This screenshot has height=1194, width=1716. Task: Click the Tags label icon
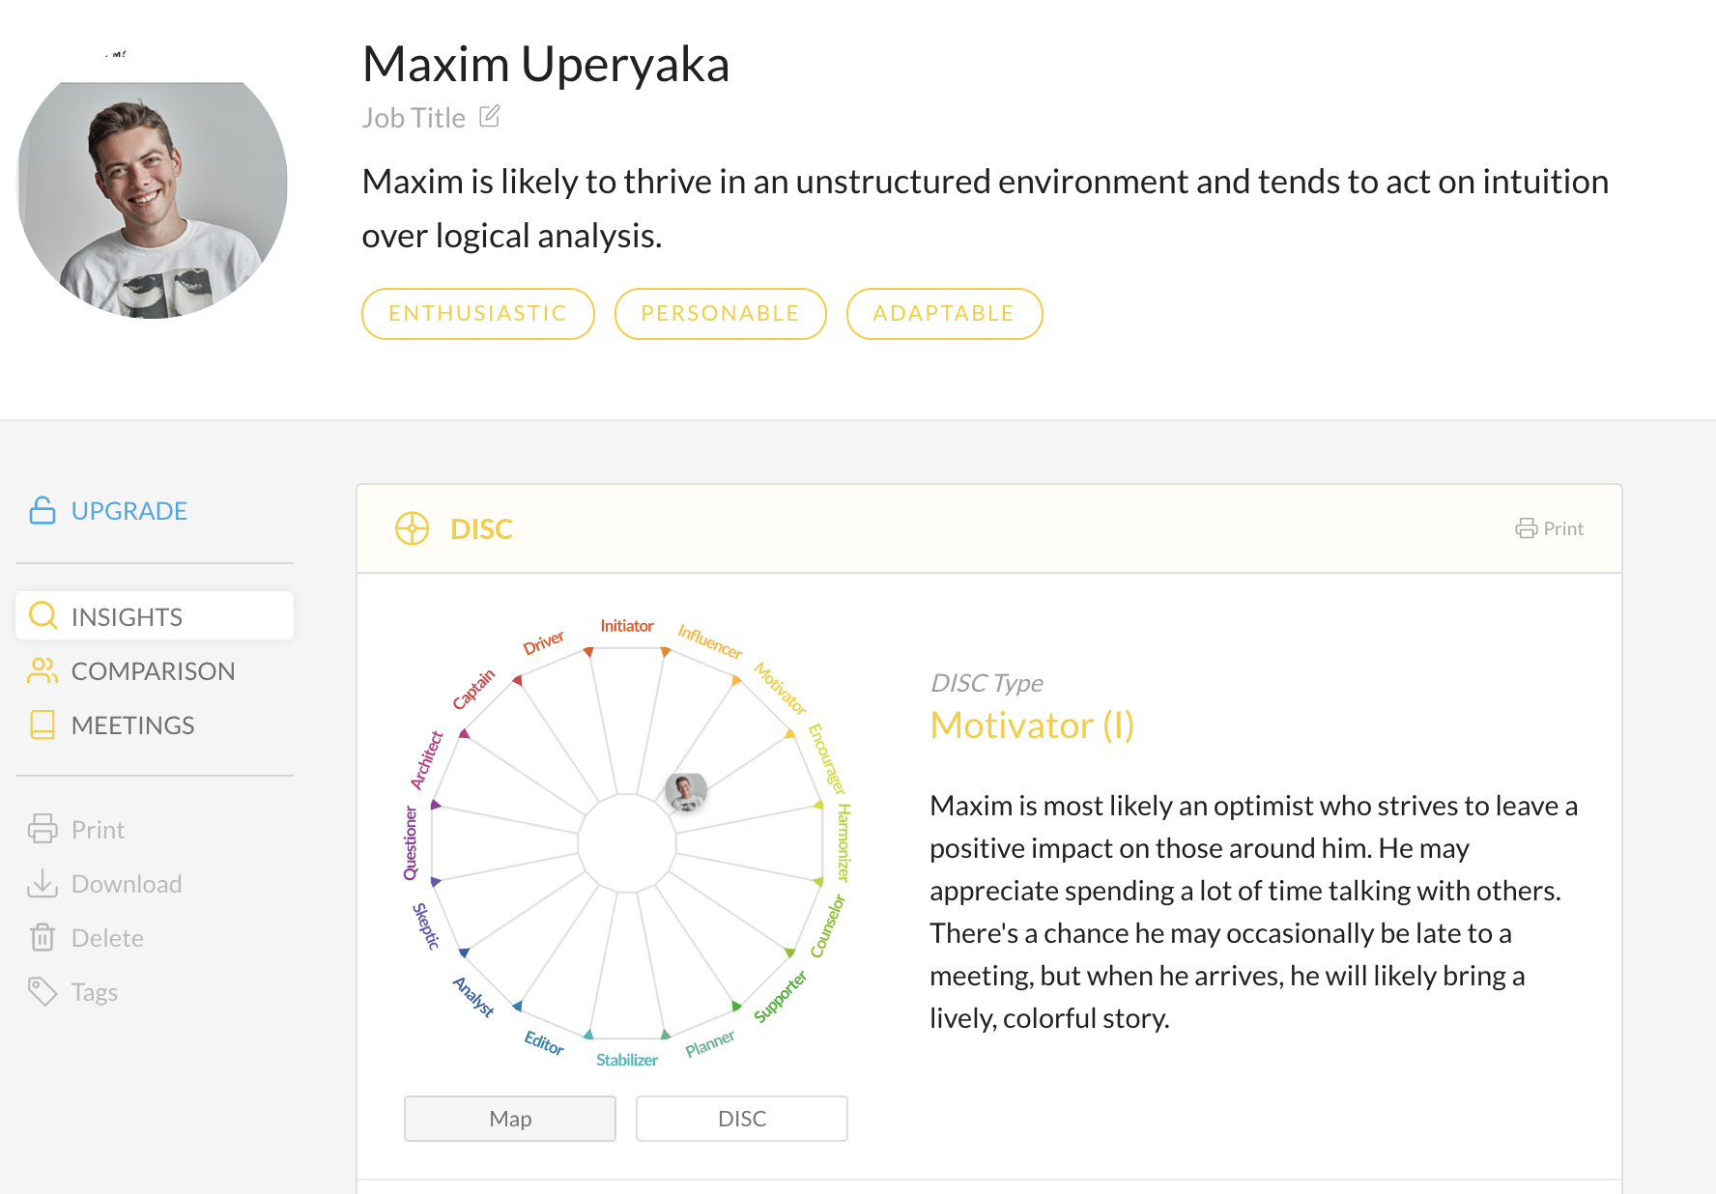43,991
